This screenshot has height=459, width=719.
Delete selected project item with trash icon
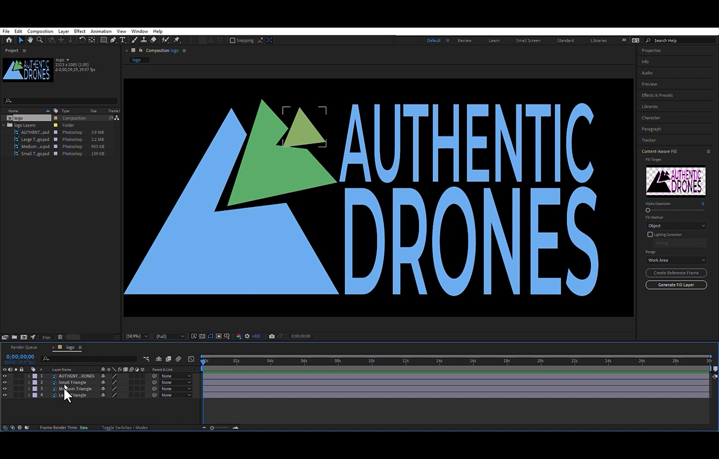pos(60,337)
